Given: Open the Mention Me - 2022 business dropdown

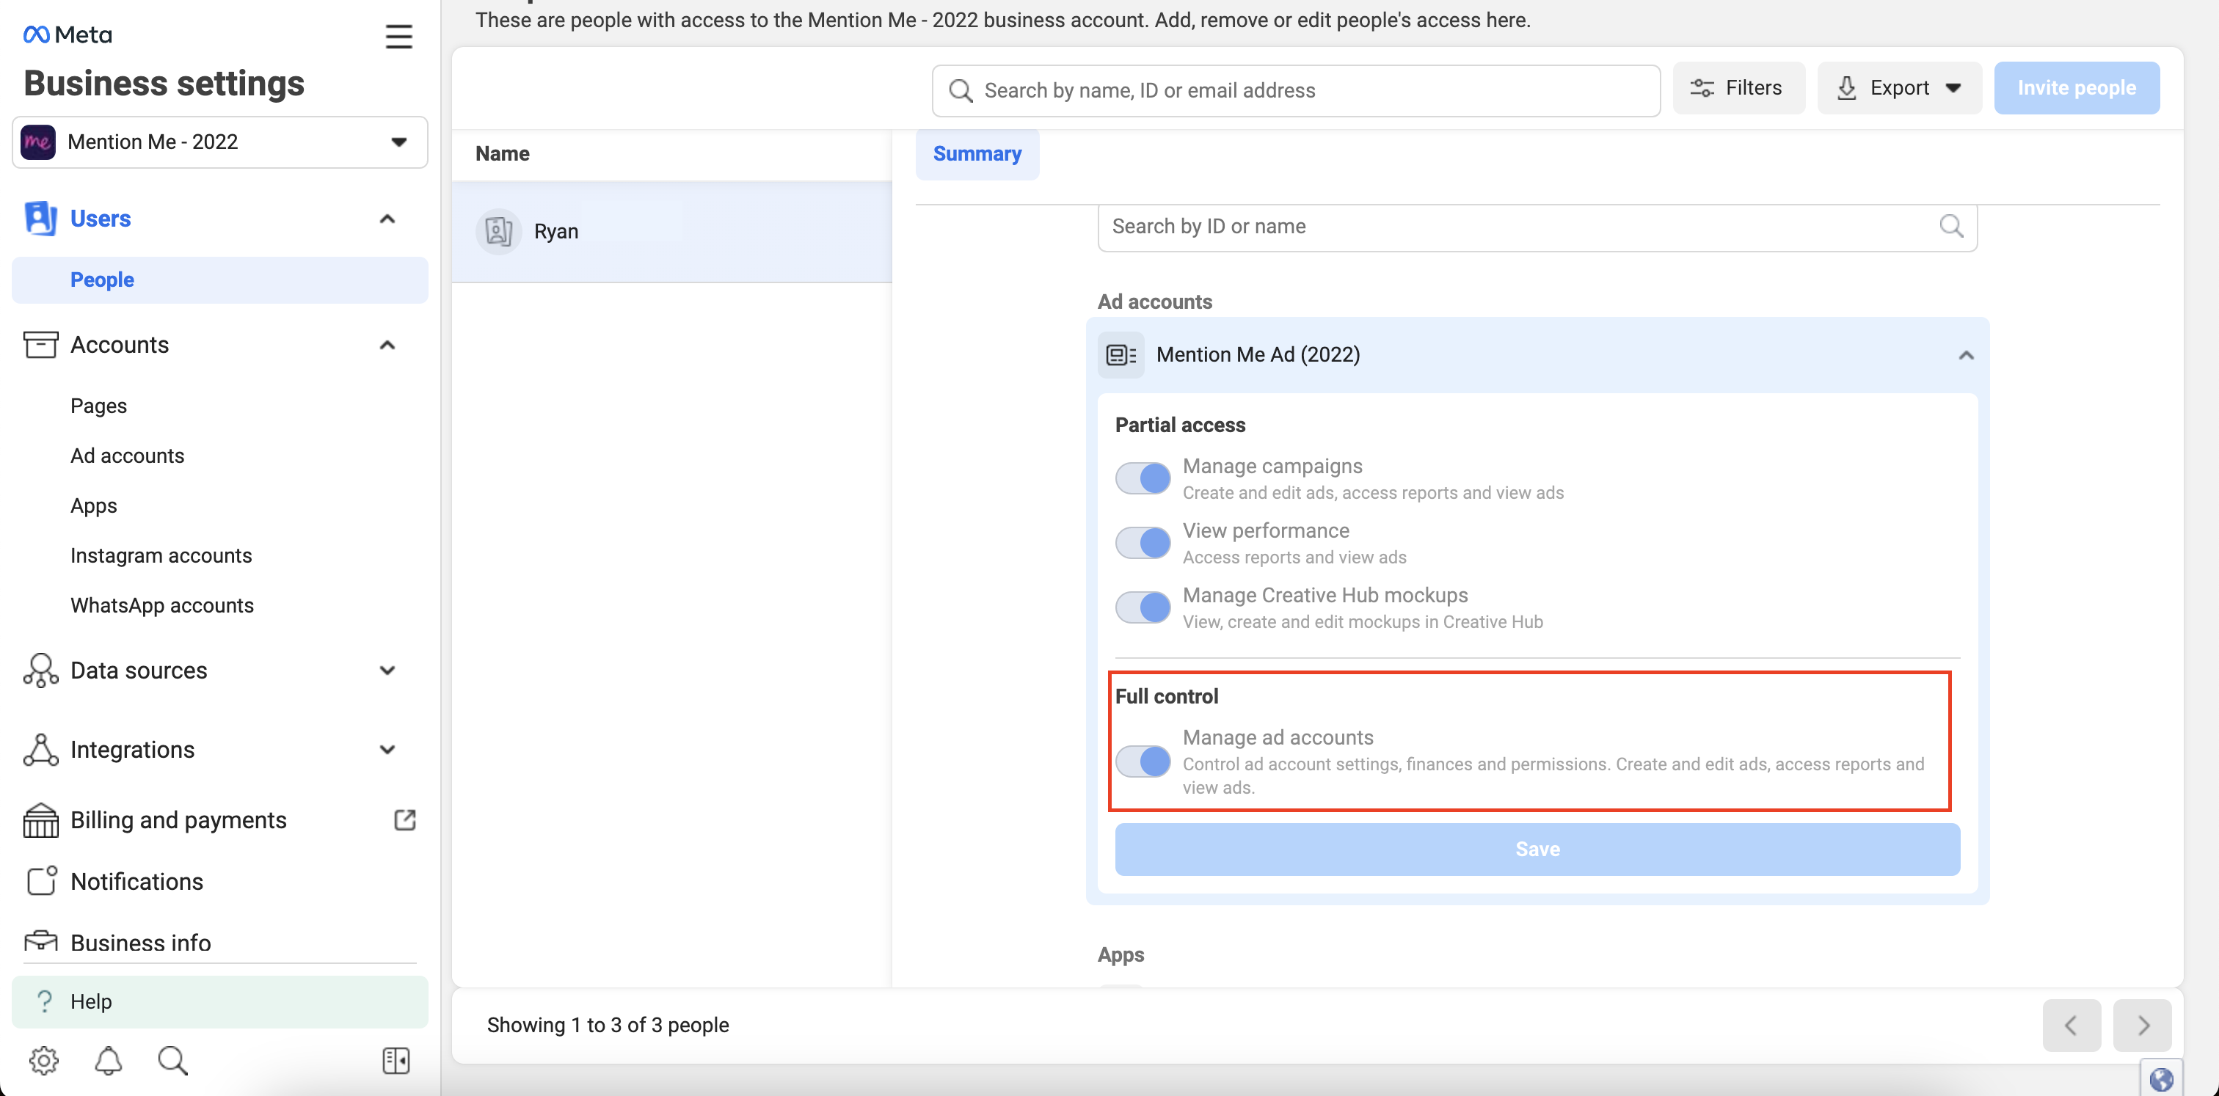Looking at the screenshot, I should pyautogui.click(x=221, y=142).
